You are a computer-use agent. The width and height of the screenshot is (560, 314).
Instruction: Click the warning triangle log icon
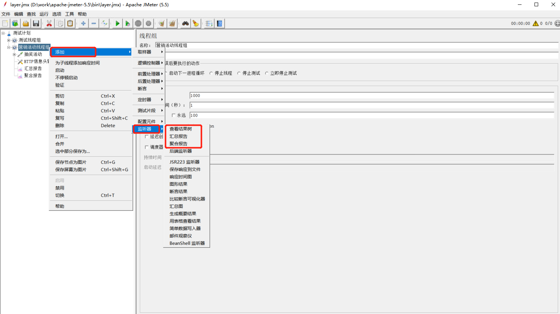coord(535,23)
